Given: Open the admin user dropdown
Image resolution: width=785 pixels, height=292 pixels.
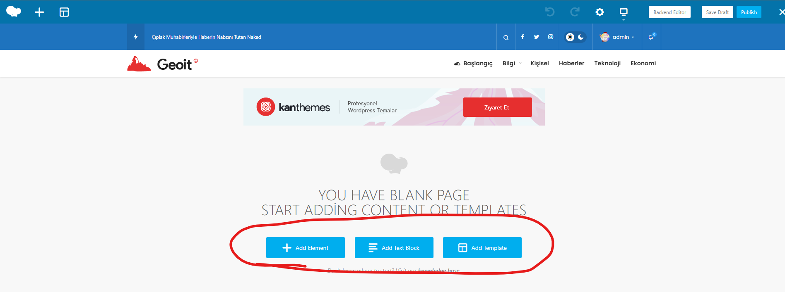Looking at the screenshot, I should [617, 37].
